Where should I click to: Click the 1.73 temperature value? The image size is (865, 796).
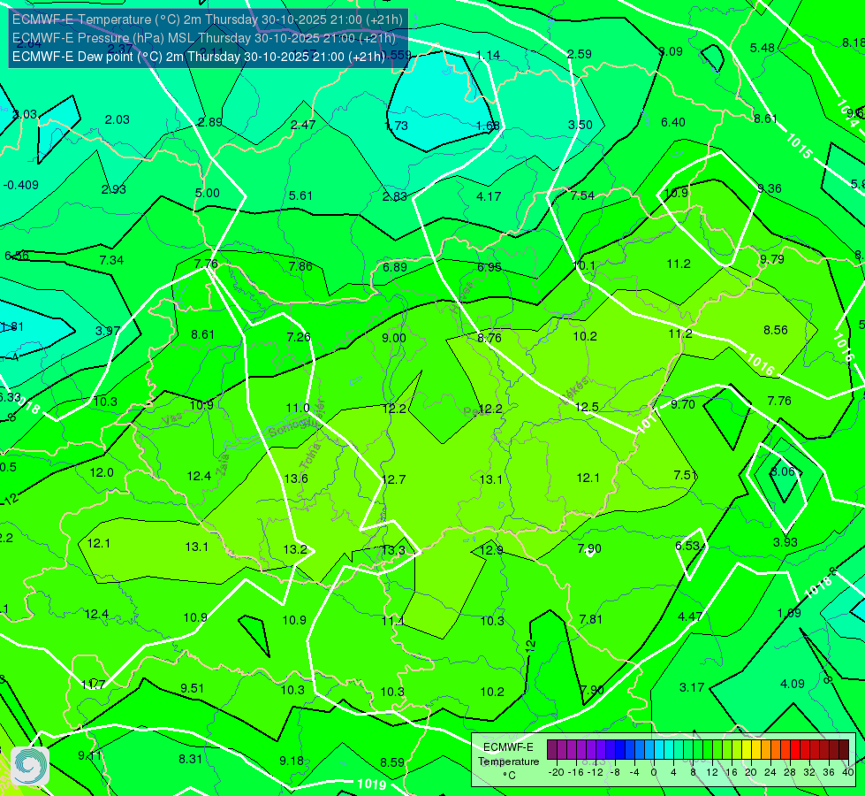(x=396, y=126)
